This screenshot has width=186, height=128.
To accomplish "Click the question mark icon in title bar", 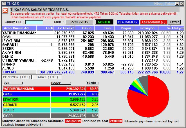I will point(4,4).
